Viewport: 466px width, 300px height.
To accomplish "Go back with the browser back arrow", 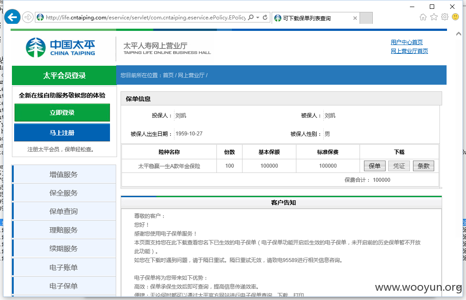I will [12, 17].
